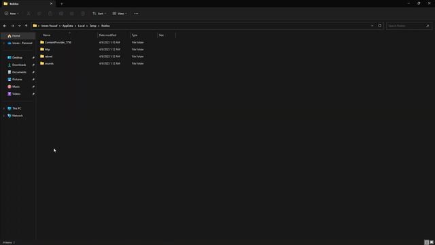Viewport: 435px width, 245px height.
Task: Expand the Network tree node
Action: 3,116
